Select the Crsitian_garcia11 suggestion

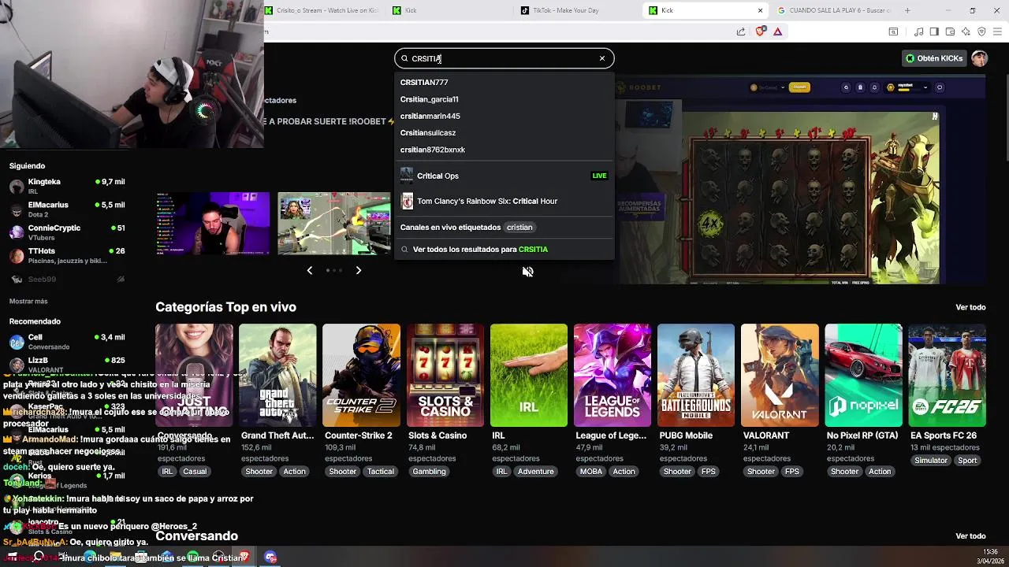504,99
